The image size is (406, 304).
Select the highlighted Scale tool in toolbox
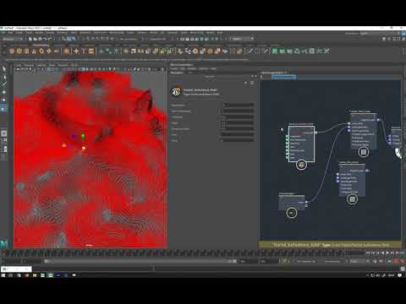[3, 108]
